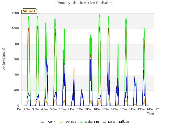Viewport: 170px width, 127px height.
Task: Click the x-axis tick 'Dec 3'
Action: 30,109
